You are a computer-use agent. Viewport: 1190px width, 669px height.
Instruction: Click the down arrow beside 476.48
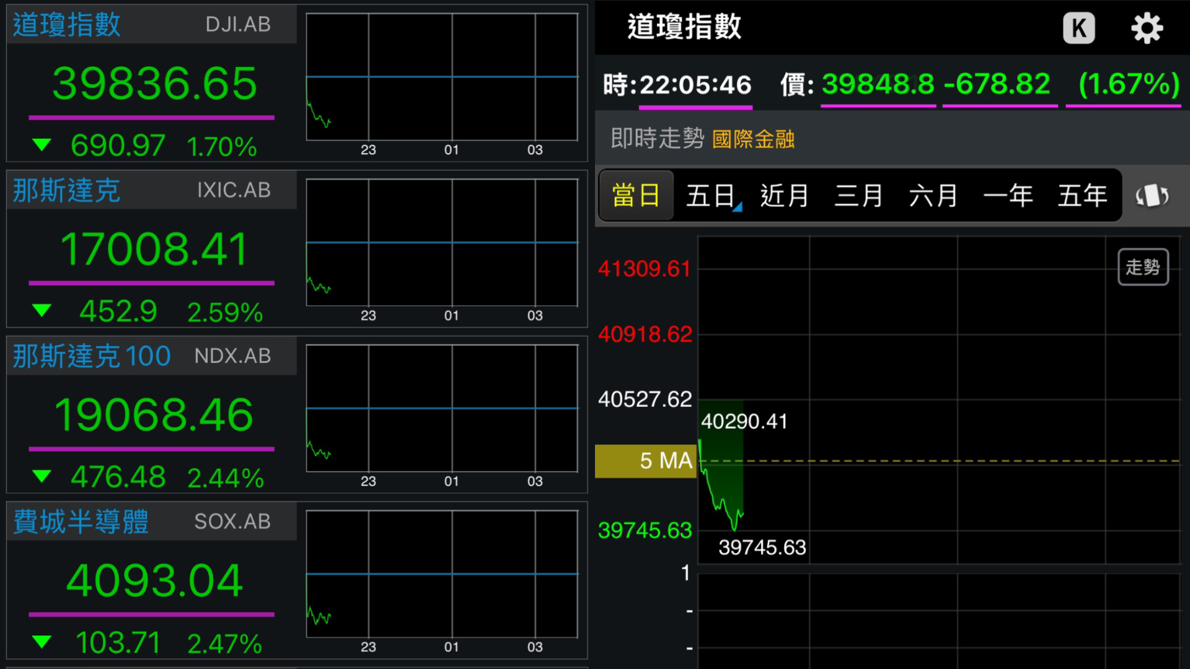pyautogui.click(x=42, y=476)
